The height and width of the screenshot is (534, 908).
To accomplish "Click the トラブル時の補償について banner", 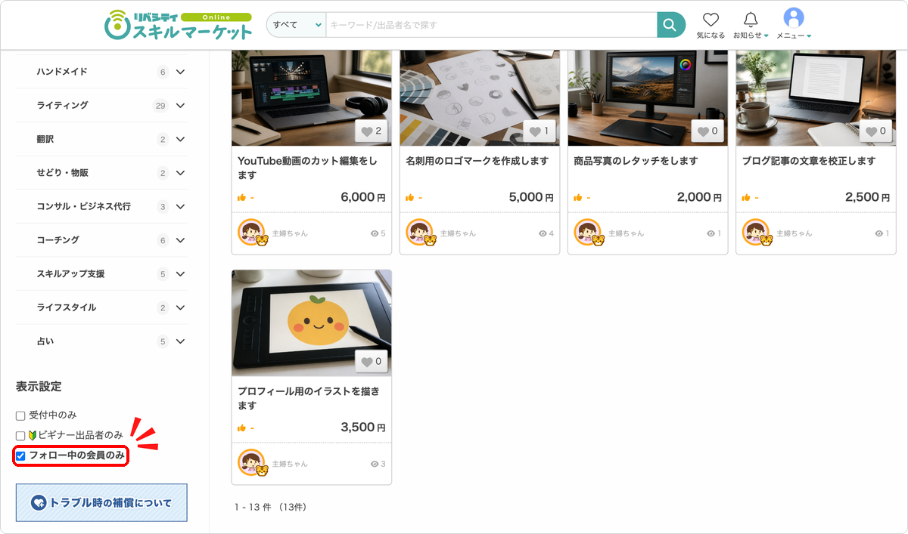I will pyautogui.click(x=101, y=502).
